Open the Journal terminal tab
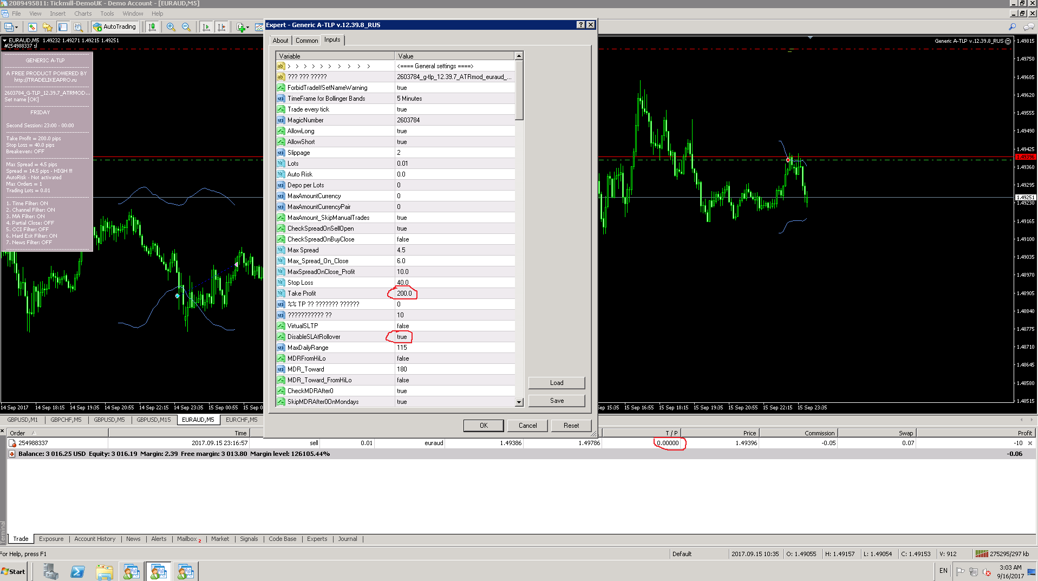 348,539
